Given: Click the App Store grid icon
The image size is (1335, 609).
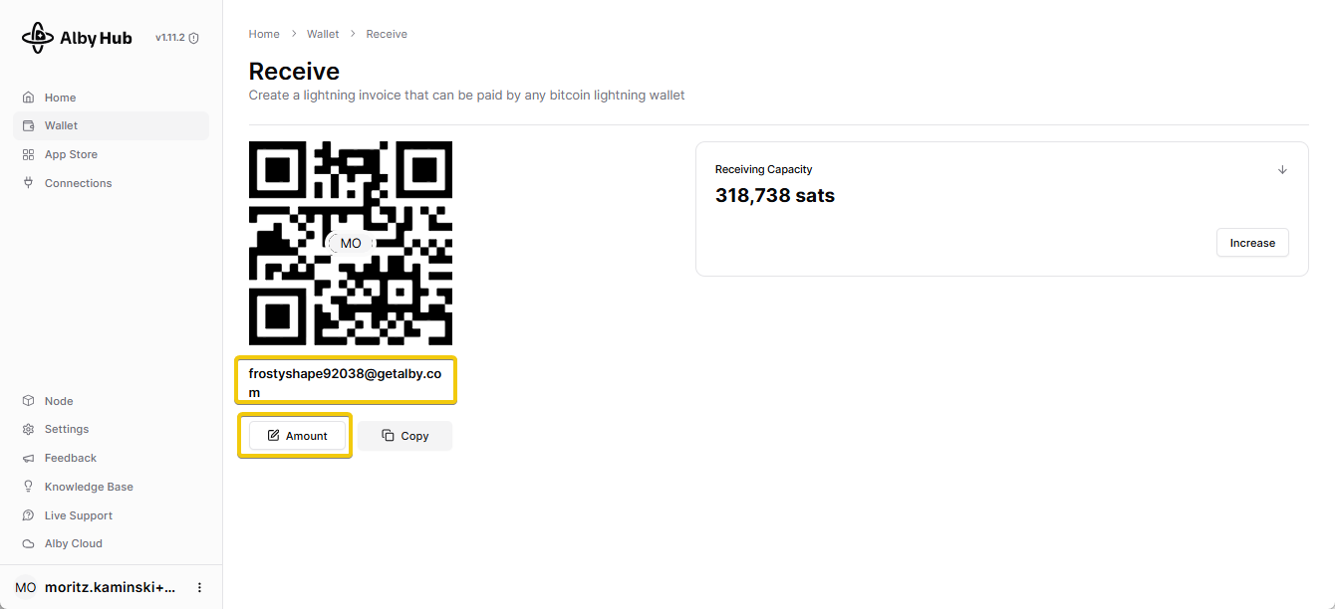Looking at the screenshot, I should (28, 155).
